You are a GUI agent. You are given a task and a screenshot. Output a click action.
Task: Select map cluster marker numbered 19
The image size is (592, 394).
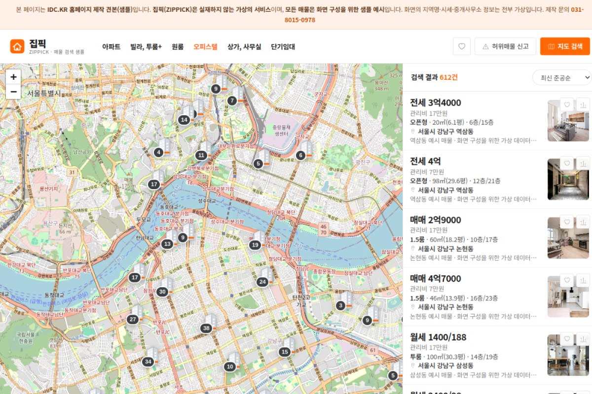click(255, 245)
